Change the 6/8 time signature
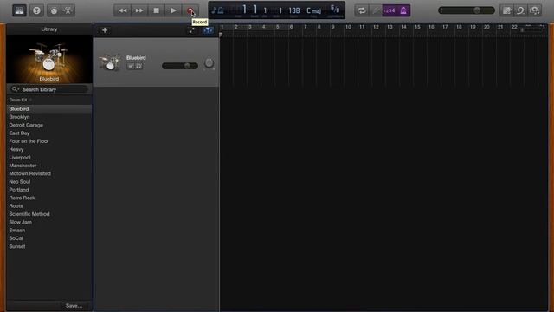 pos(335,9)
